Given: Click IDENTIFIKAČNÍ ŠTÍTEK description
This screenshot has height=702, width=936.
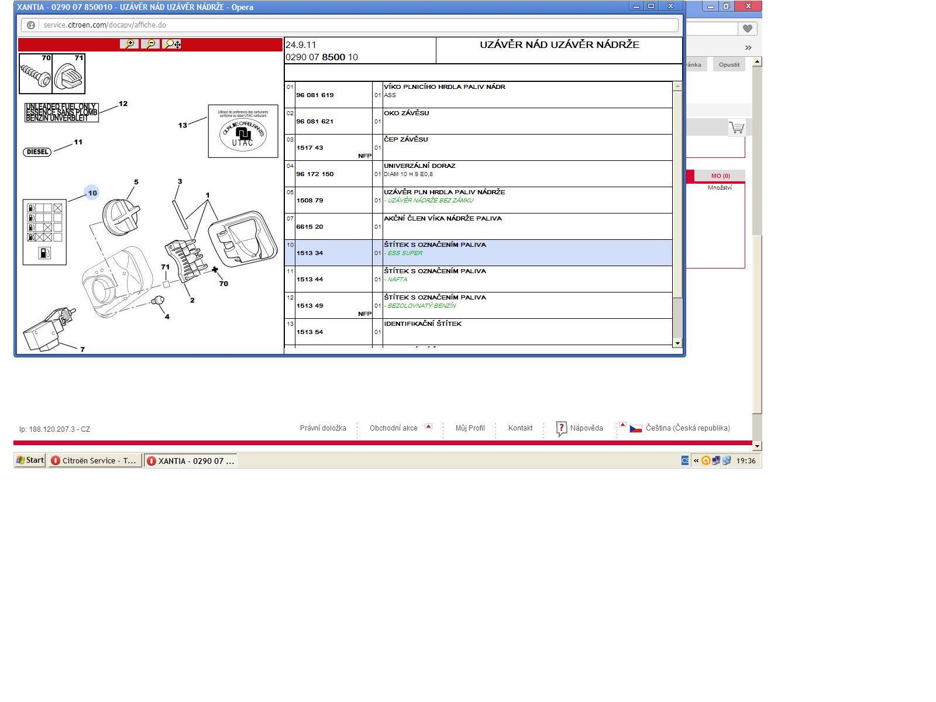Looking at the screenshot, I should pyautogui.click(x=422, y=324).
